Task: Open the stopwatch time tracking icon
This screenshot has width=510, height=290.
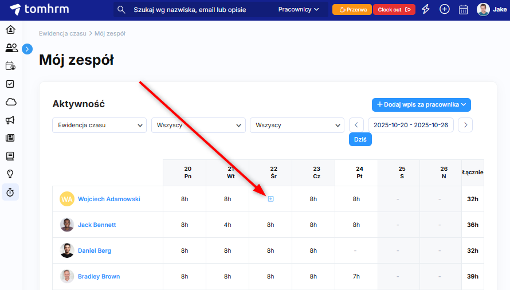Action: pos(10,192)
